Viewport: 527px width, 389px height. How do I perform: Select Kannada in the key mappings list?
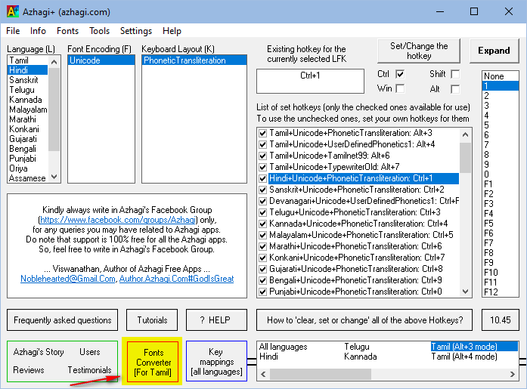click(361, 357)
